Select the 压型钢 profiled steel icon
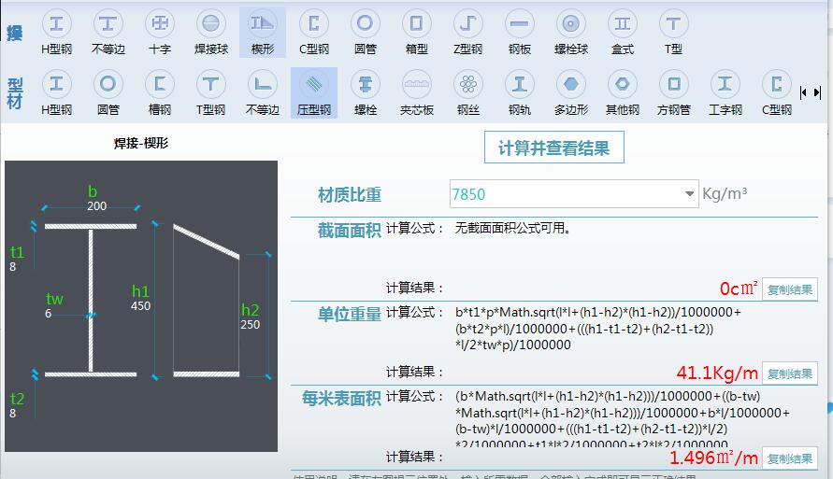 pyautogui.click(x=314, y=92)
